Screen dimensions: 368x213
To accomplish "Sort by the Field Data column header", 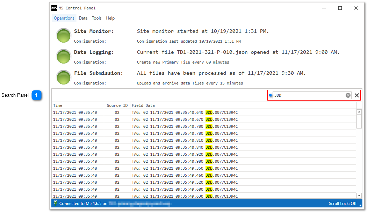I will click(x=243, y=105).
